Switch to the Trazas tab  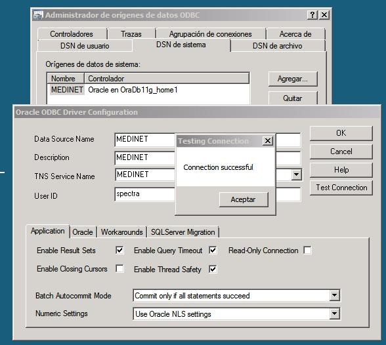point(131,34)
